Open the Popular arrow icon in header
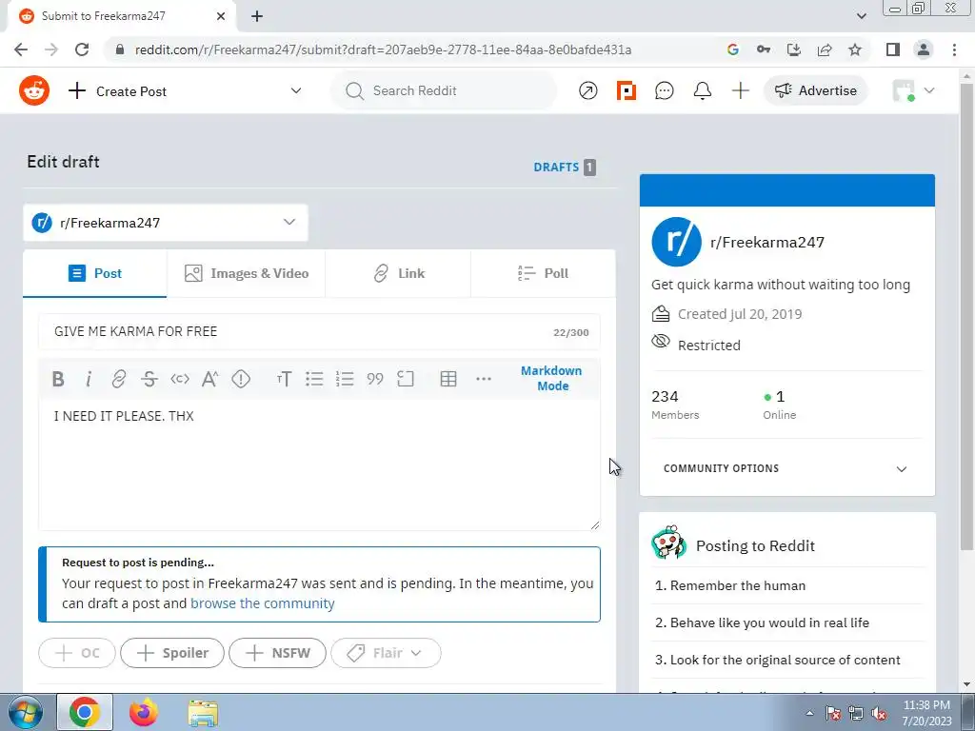The image size is (975, 731). tap(588, 90)
